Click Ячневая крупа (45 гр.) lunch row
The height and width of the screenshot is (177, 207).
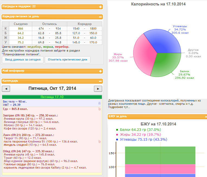(29, 155)
